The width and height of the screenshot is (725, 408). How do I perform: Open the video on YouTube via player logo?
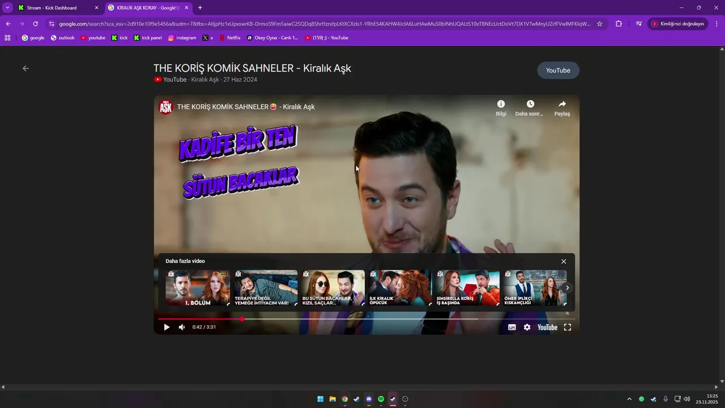coord(547,327)
